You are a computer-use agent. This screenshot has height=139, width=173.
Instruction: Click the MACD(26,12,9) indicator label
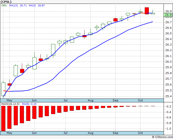tap(10, 104)
